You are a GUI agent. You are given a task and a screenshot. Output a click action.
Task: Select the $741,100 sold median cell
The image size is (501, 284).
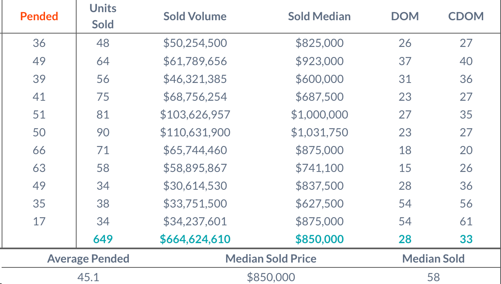pyautogui.click(x=319, y=168)
